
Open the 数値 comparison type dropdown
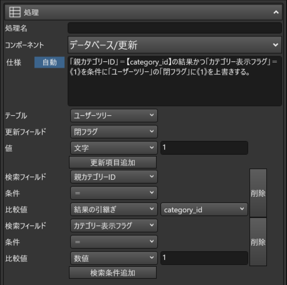[x=114, y=258]
